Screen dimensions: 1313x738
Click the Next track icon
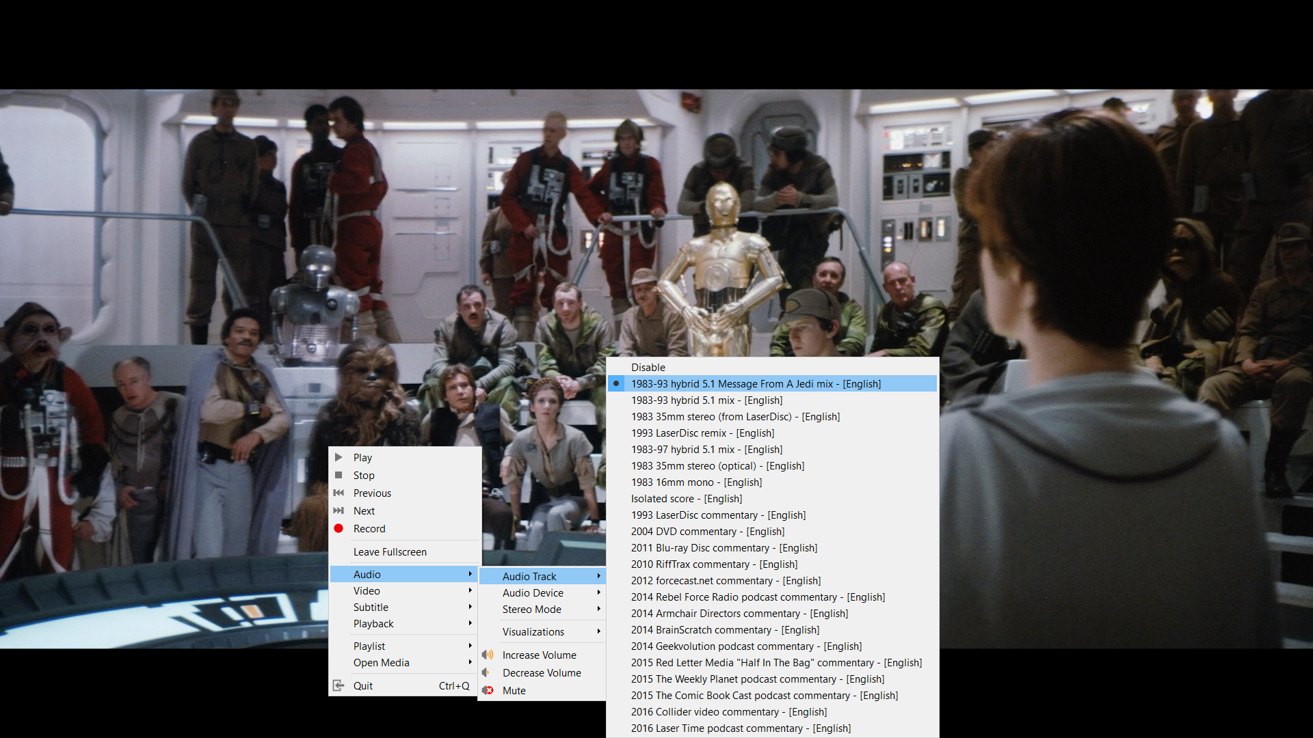[339, 510]
